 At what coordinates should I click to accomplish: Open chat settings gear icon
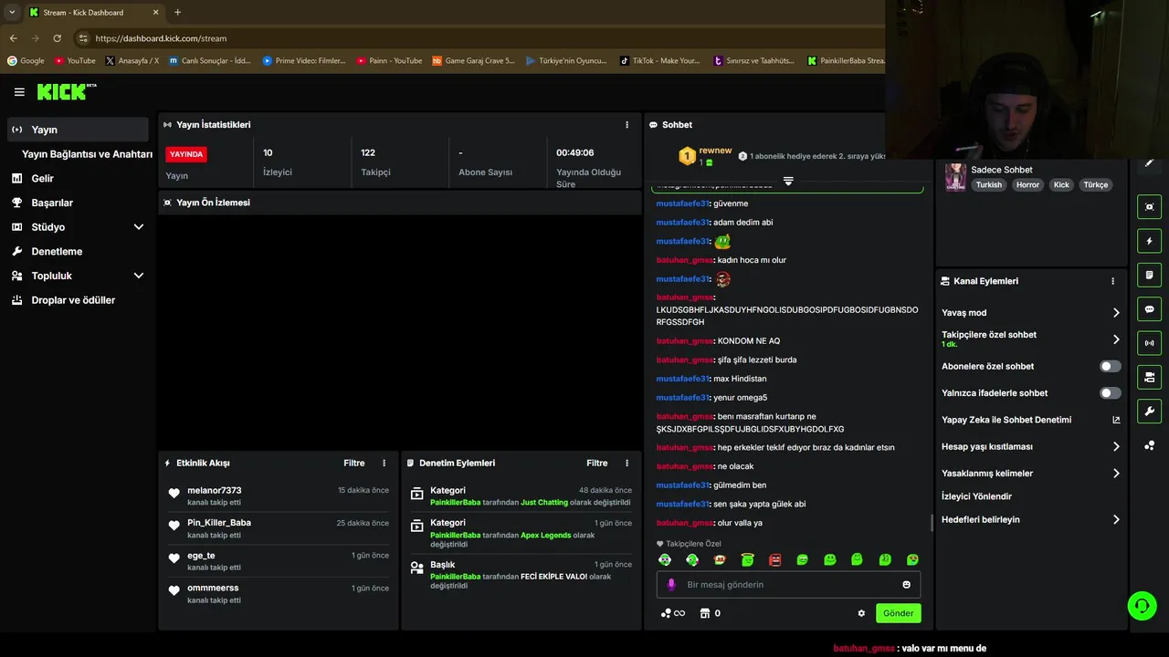pyautogui.click(x=861, y=613)
